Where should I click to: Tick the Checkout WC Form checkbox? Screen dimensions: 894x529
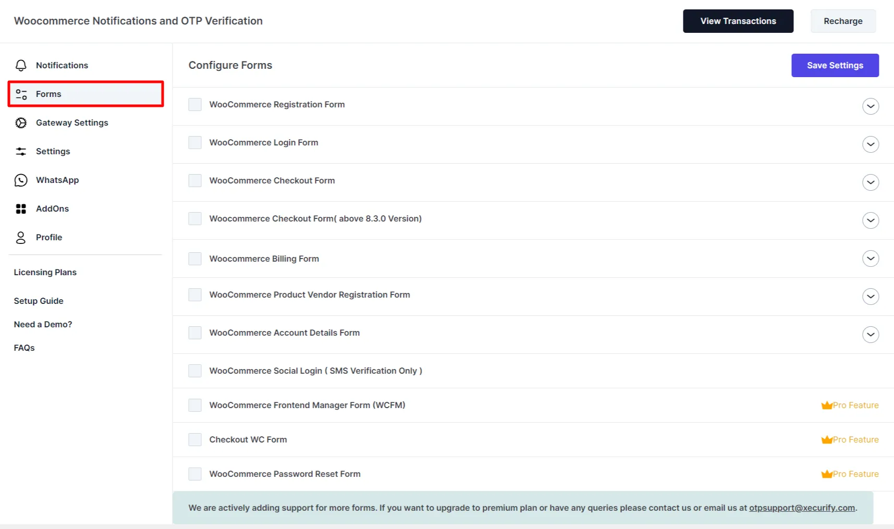tap(195, 439)
